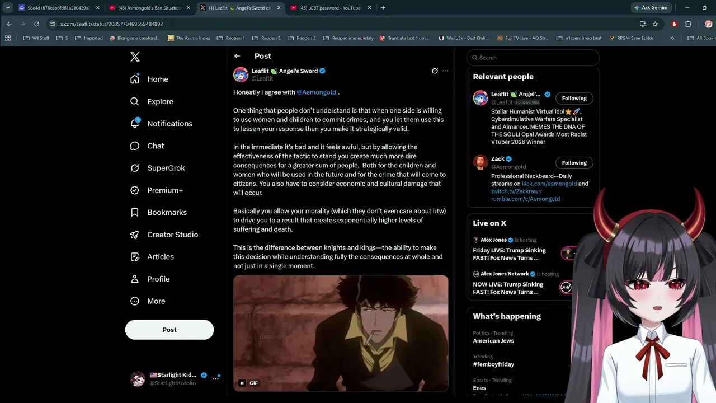The height and width of the screenshot is (403, 716).
Task: Play the Cowboy Bebop GIF in the post
Action: (x=341, y=334)
